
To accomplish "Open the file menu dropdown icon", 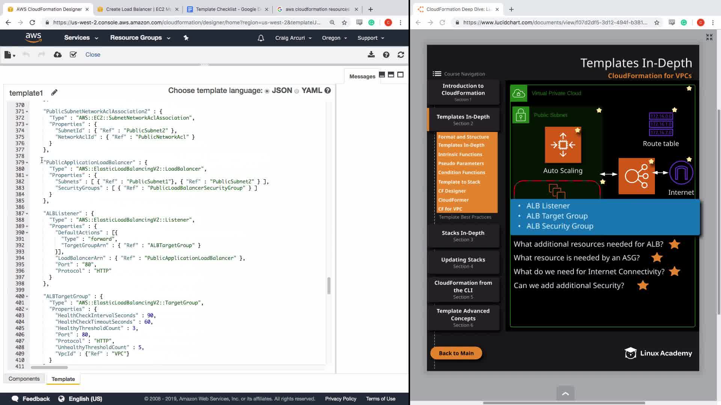I will 10,55.
